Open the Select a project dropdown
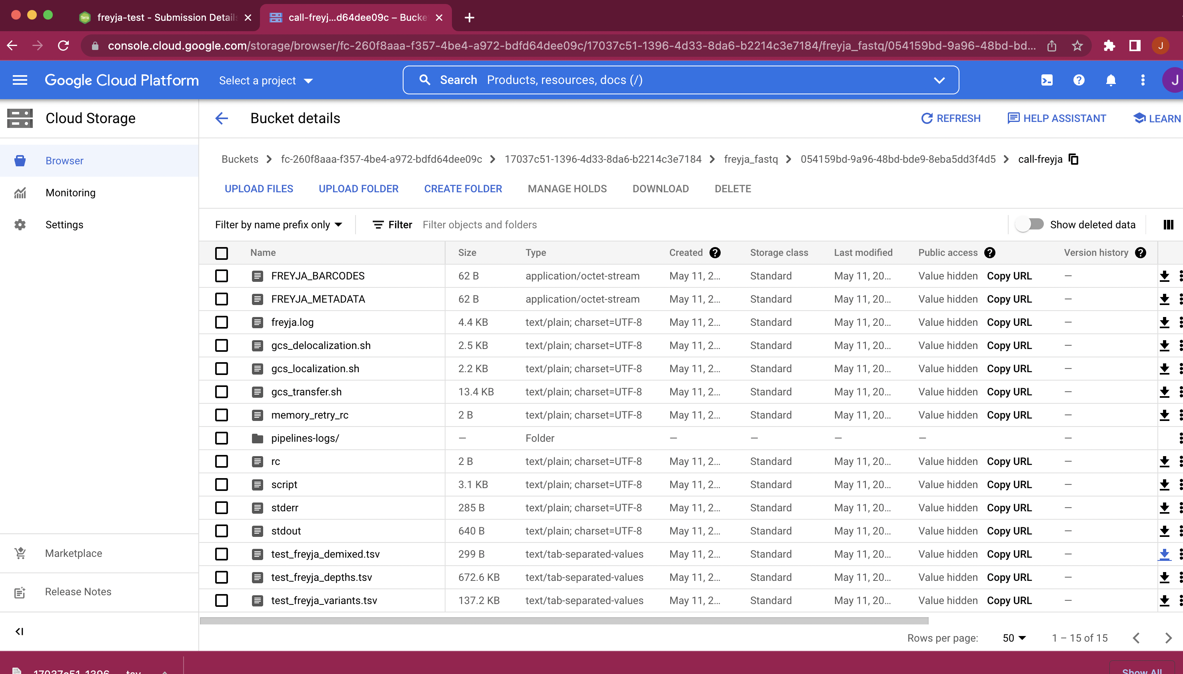 [x=266, y=80]
